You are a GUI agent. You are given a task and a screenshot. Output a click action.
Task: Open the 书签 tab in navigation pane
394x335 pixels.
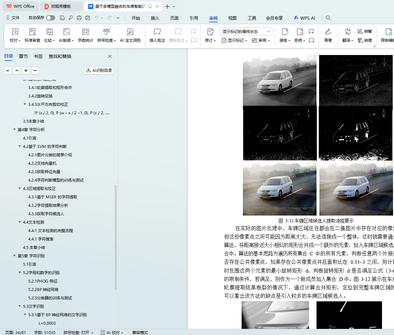[x=38, y=56]
